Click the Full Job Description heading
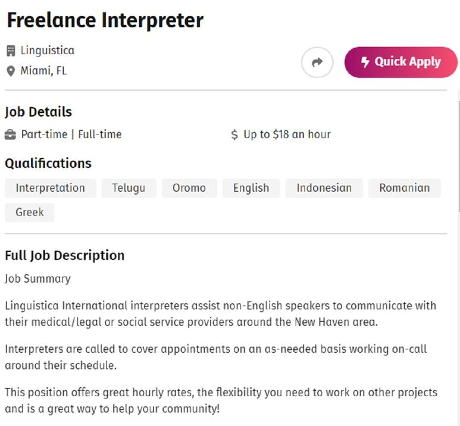Image resolution: width=460 pixels, height=426 pixels. [x=65, y=255]
